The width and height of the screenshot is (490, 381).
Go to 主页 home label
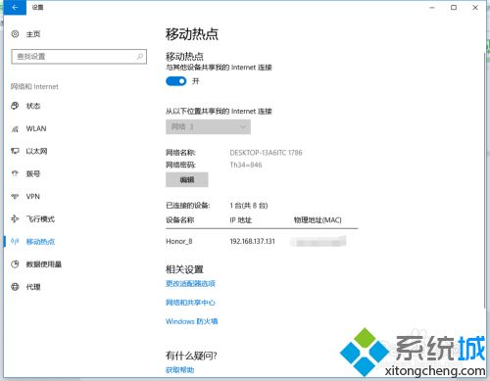click(33, 34)
